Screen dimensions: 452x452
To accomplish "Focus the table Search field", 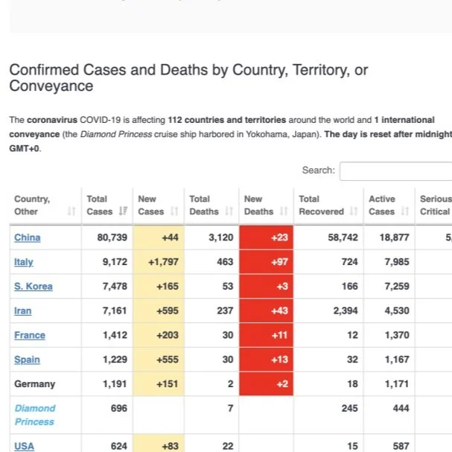I will pyautogui.click(x=396, y=171).
